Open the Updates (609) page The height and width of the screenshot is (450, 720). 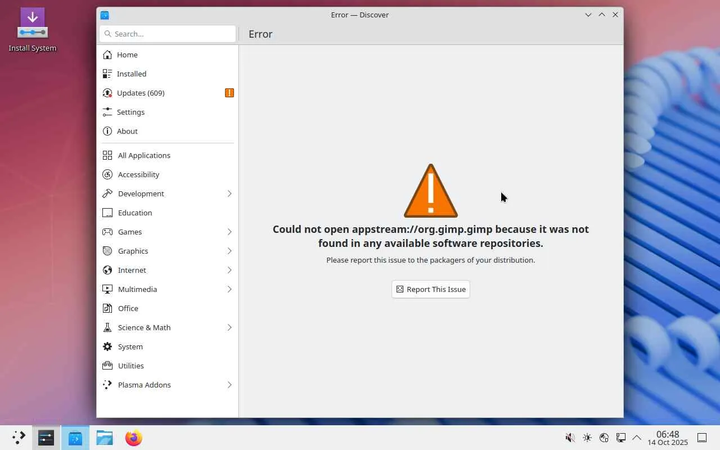click(168, 93)
